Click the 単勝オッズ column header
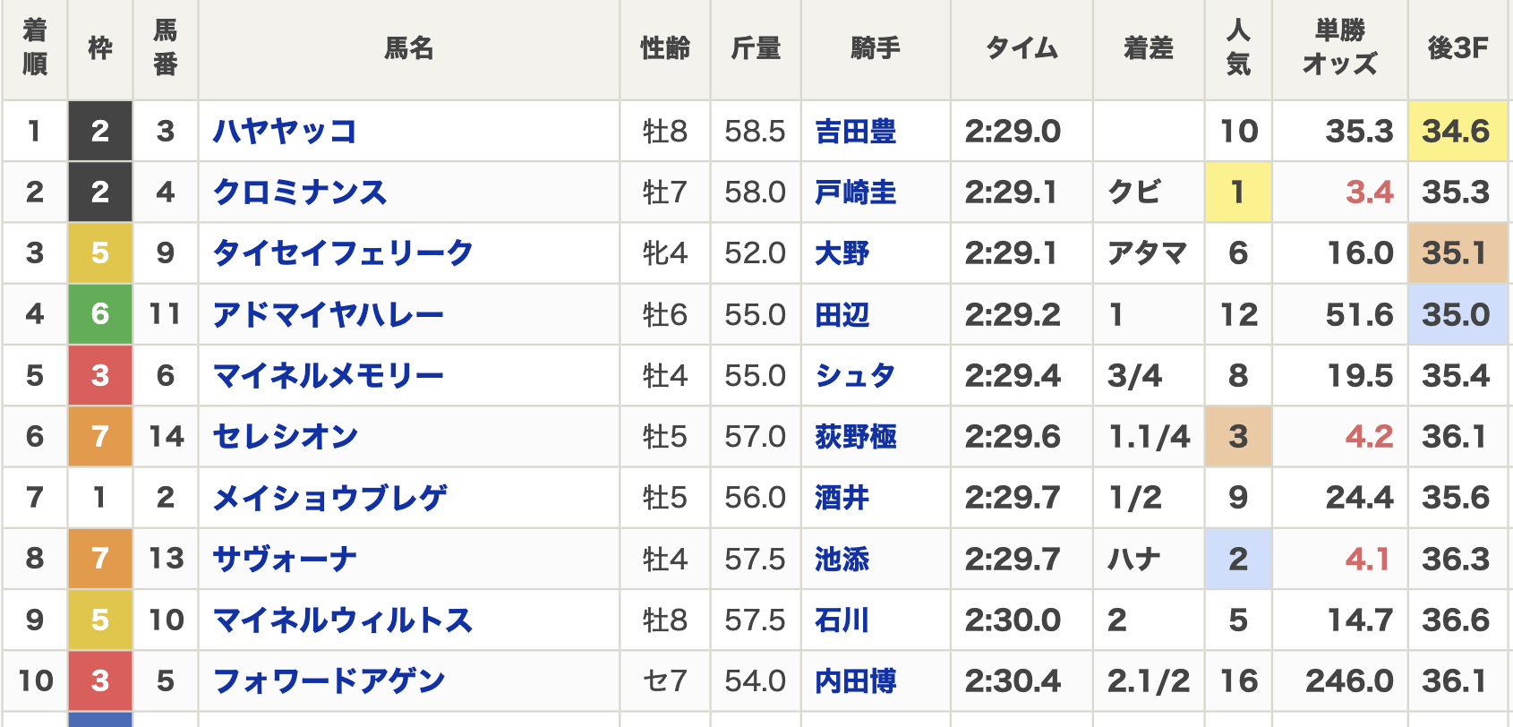Viewport: 1513px width, 727px height. click(x=1339, y=48)
